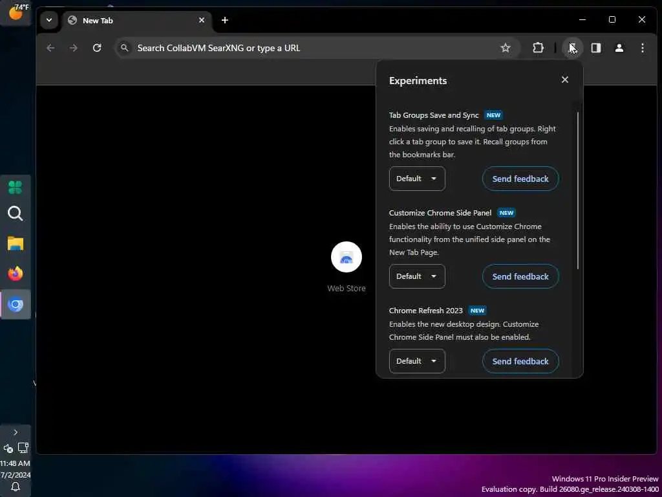
Task: Expand Tab Groups Save and Sync dropdown
Action: pyautogui.click(x=417, y=179)
